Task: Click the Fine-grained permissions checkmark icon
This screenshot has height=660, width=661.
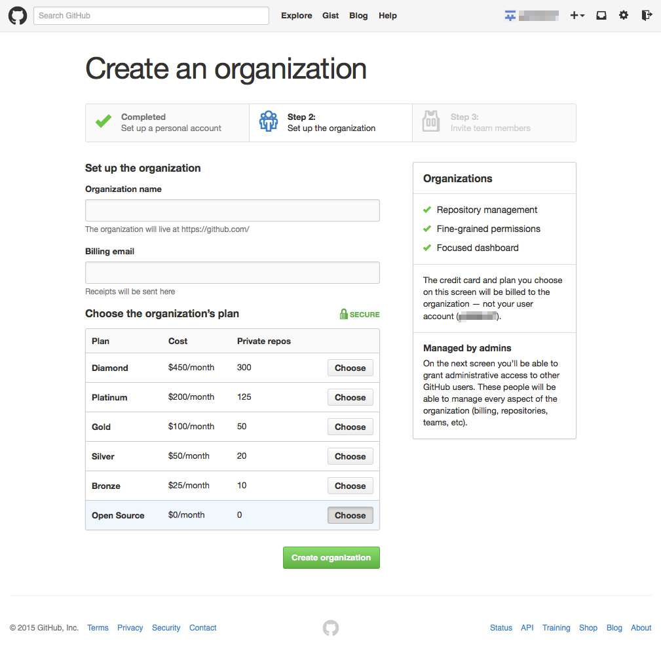Action: (x=426, y=229)
